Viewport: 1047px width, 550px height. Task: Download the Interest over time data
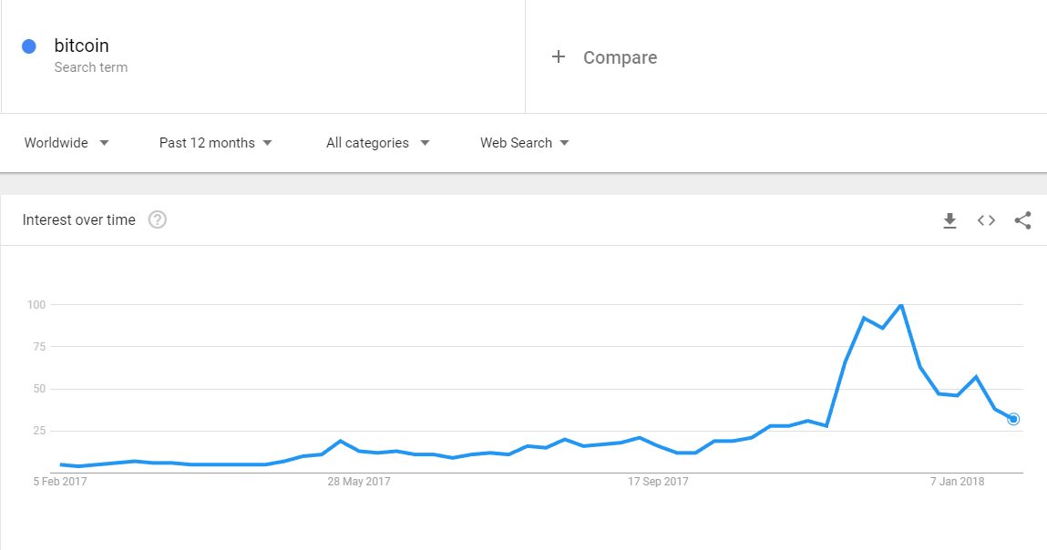click(x=949, y=220)
